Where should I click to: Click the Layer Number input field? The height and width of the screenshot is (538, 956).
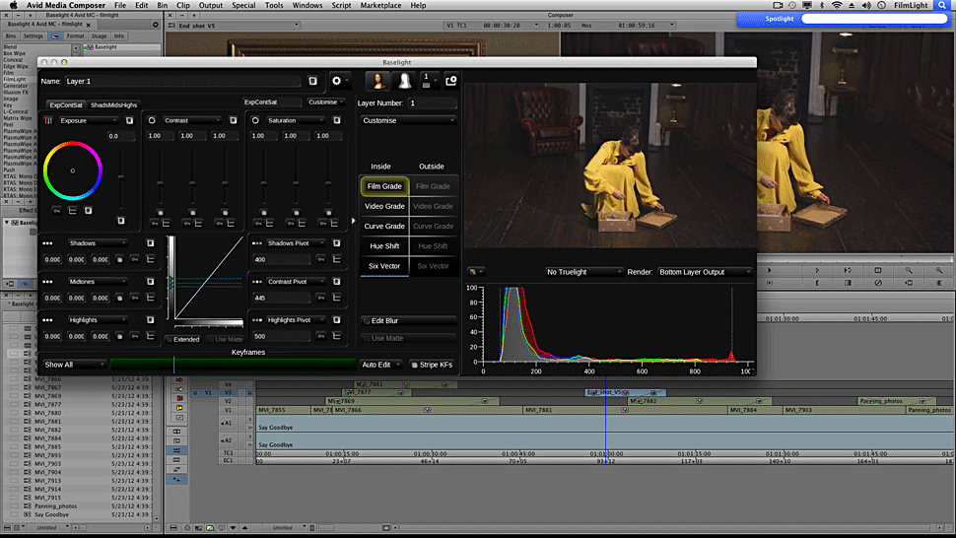432,103
